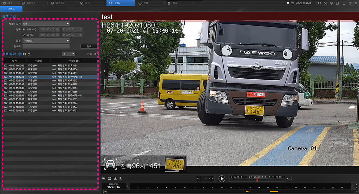Open the start date calendar picker
Viewport: 359px width, 194px height.
click(58, 29)
